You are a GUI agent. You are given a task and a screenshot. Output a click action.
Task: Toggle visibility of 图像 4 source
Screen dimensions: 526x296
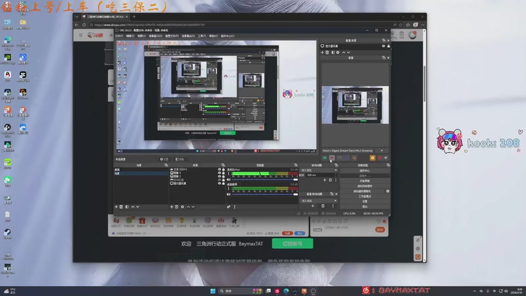220,173
